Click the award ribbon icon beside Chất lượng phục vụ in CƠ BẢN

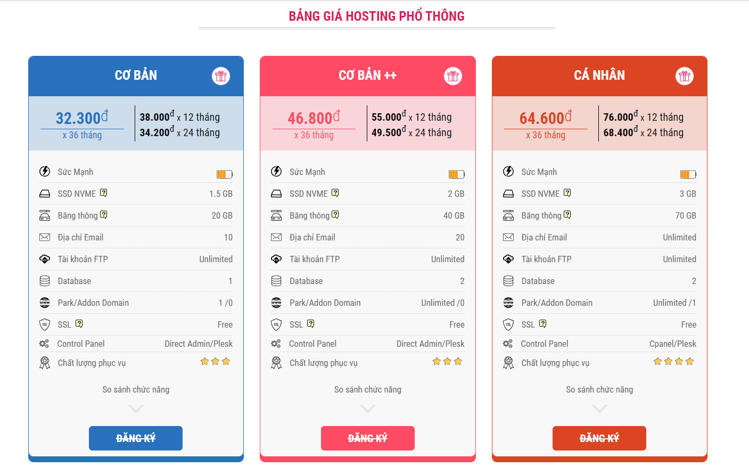45,362
